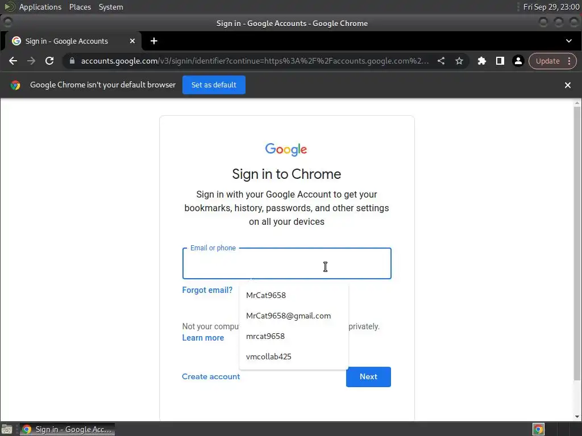The width and height of the screenshot is (582, 436).
Task: Dismiss the default browser infobar
Action: [x=568, y=85]
